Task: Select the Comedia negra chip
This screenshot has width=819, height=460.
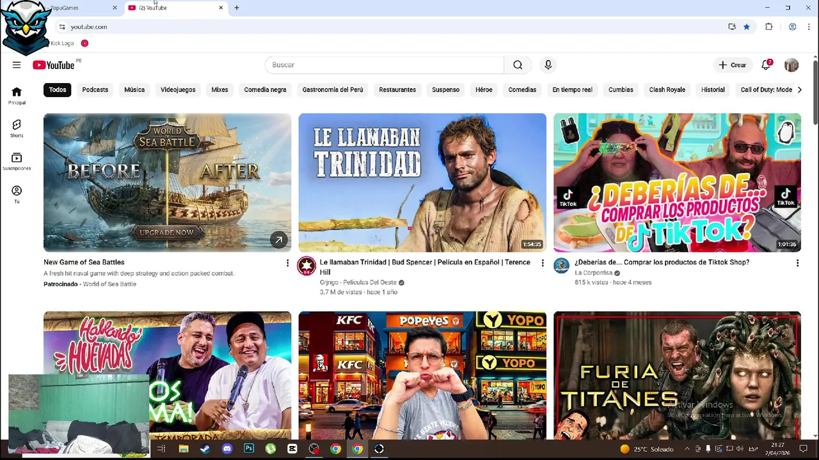Action: pyautogui.click(x=265, y=90)
